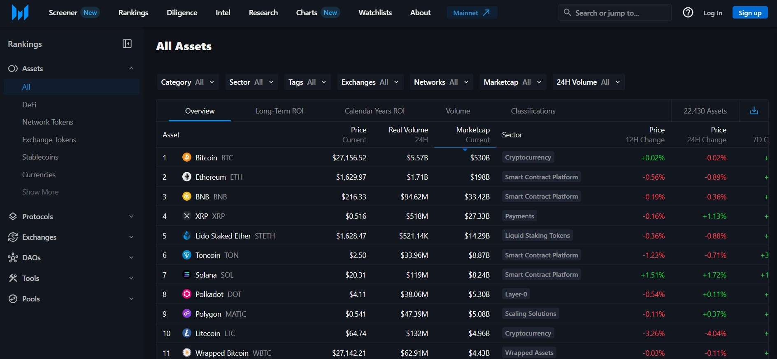The height and width of the screenshot is (359, 777).
Task: Click Show More in the sidebar
Action: (x=40, y=192)
